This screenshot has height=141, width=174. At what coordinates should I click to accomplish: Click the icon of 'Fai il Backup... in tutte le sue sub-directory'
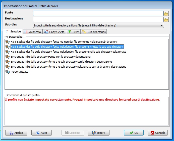click(x=8, y=47)
